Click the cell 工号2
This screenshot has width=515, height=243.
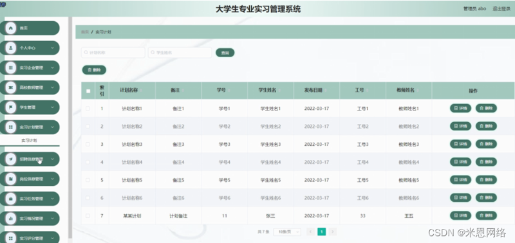tap(362, 126)
